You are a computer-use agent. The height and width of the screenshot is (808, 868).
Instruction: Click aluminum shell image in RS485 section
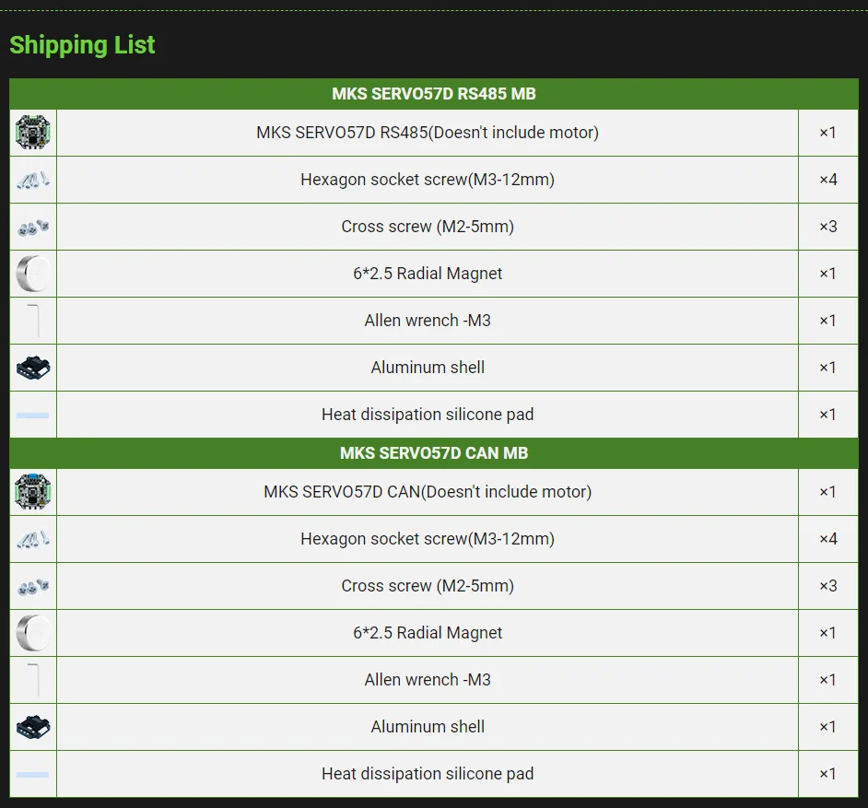point(33,368)
